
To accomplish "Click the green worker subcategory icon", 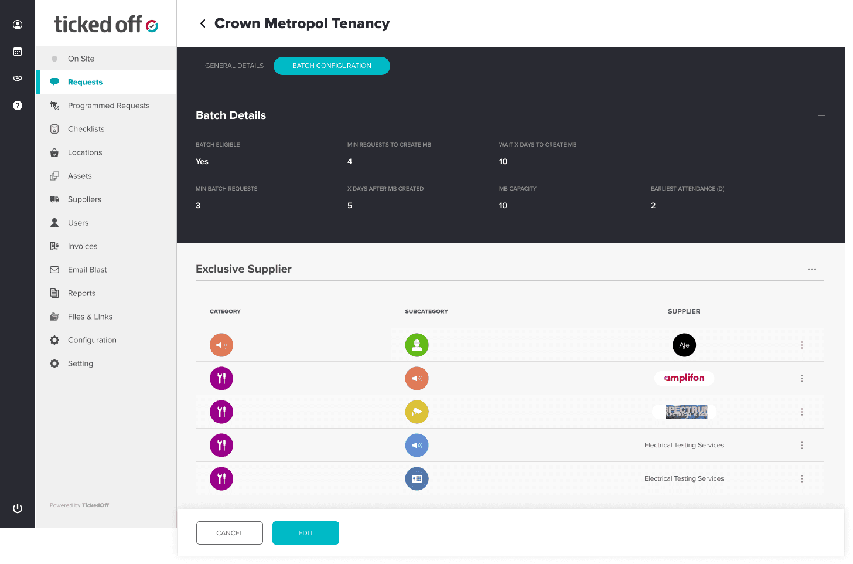I will [417, 345].
